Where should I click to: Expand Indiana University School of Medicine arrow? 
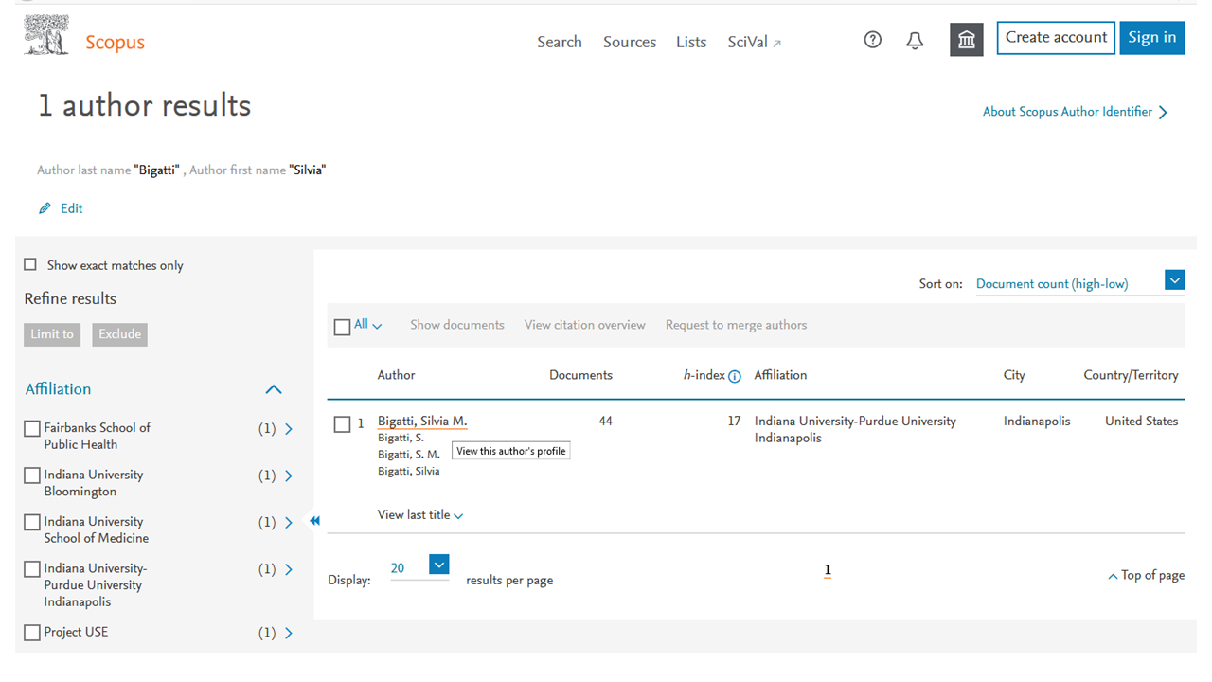tap(289, 523)
